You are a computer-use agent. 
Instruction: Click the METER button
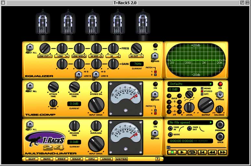[x=121, y=159]
